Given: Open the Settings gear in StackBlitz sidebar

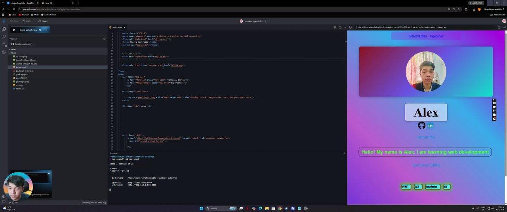Looking at the screenshot, I should 4,52.
